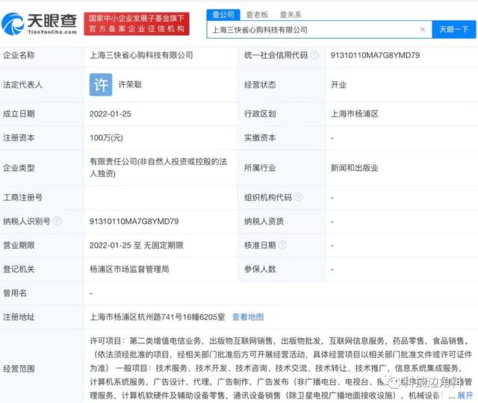Select enterprise type 有限责任公司 text
478x403 pixels.
pyautogui.click(x=158, y=167)
